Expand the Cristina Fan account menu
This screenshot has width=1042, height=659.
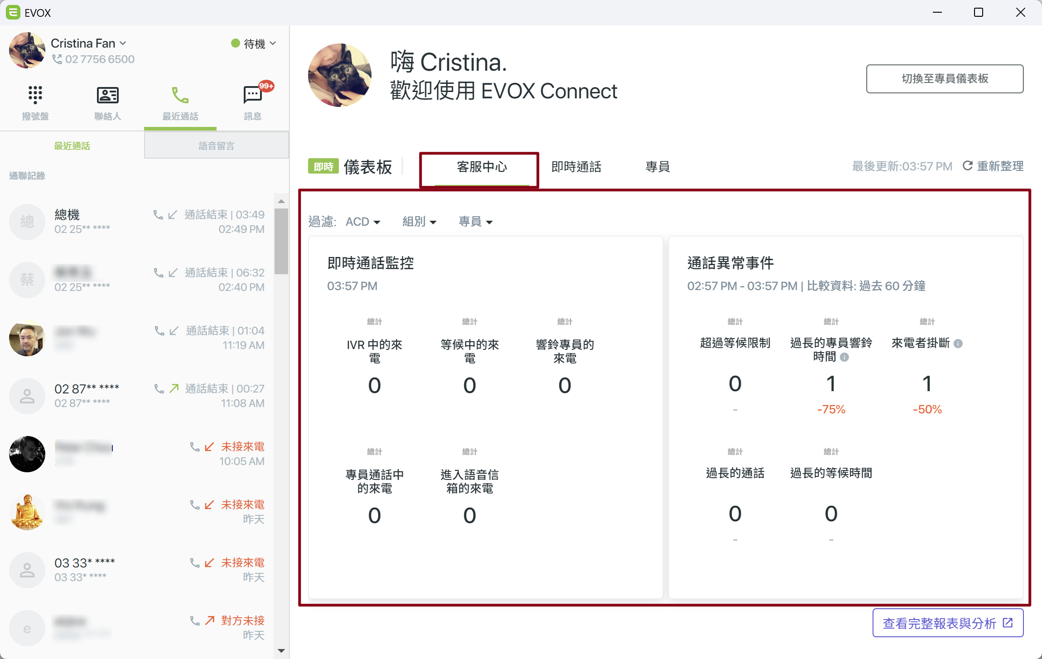click(89, 43)
